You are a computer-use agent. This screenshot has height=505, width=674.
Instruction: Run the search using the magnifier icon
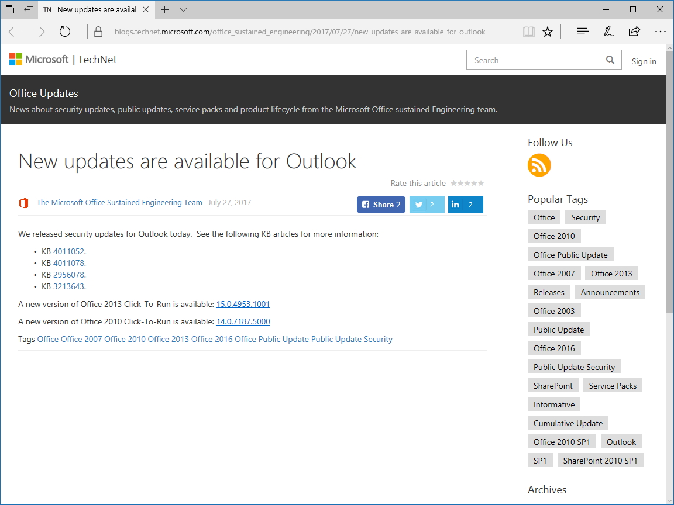click(x=610, y=60)
